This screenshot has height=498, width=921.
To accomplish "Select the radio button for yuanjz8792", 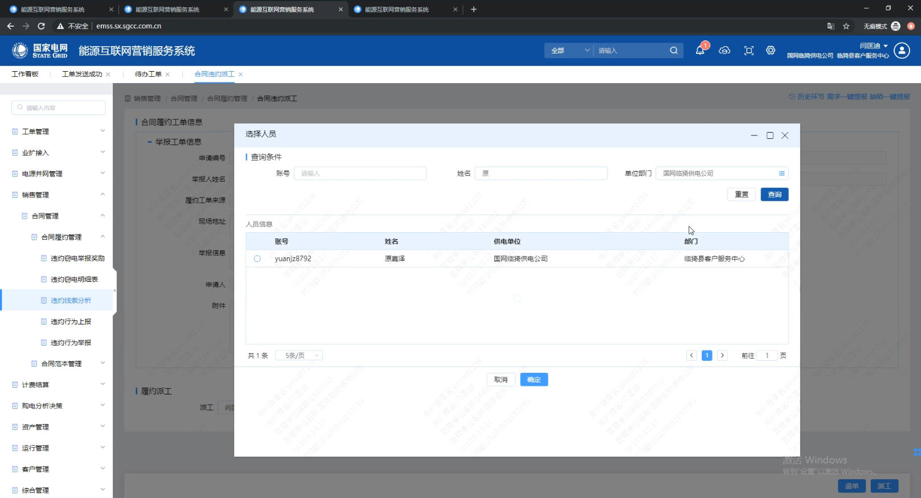I will 257,259.
